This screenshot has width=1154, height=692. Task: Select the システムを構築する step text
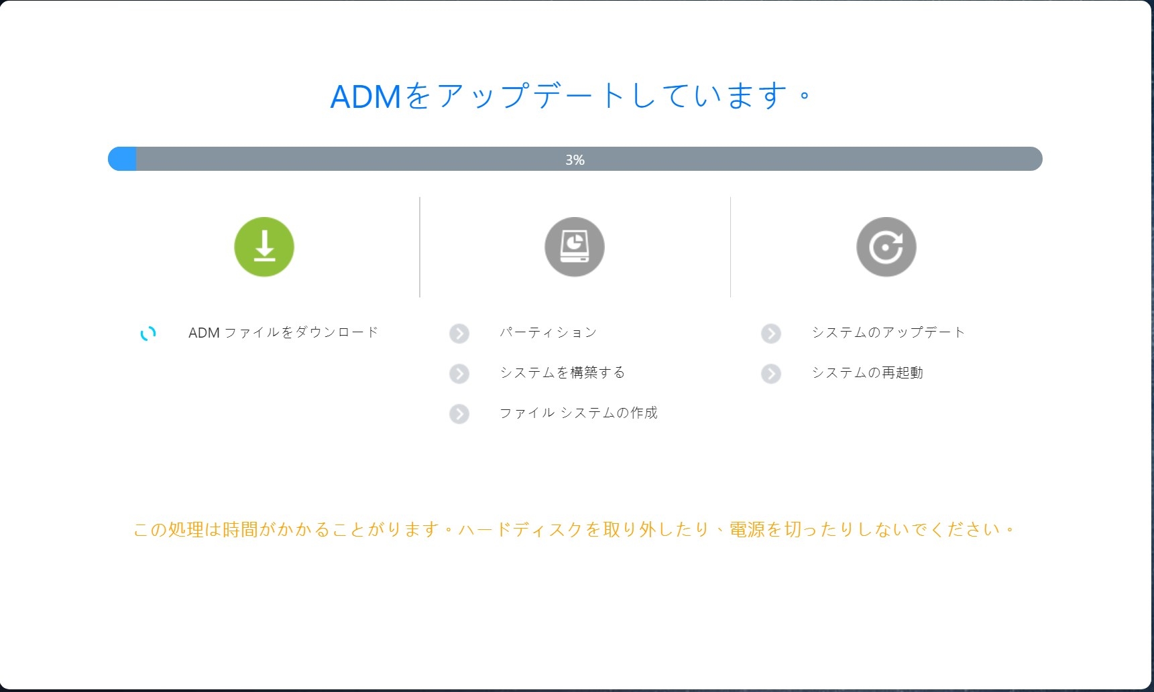562,372
